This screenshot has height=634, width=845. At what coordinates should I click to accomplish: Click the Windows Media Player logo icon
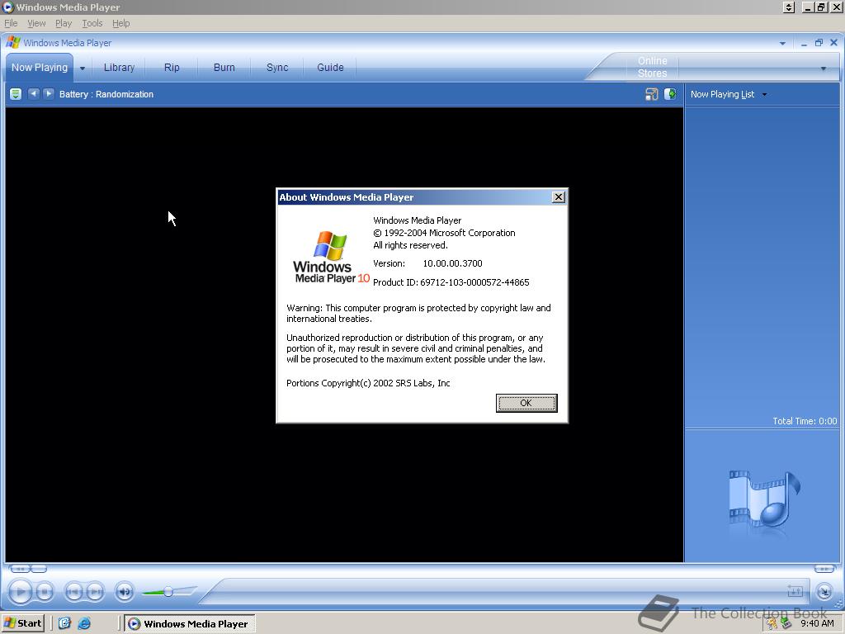point(13,43)
